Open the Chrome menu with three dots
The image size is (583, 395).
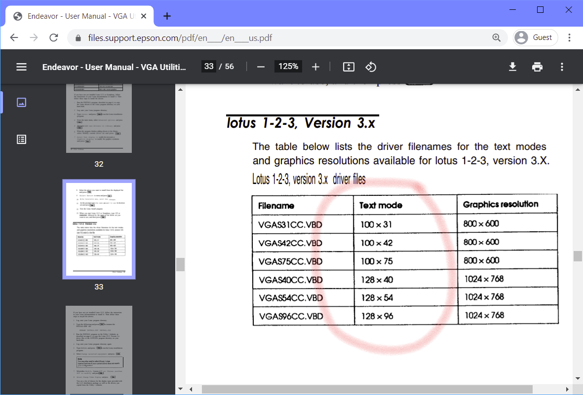[569, 37]
